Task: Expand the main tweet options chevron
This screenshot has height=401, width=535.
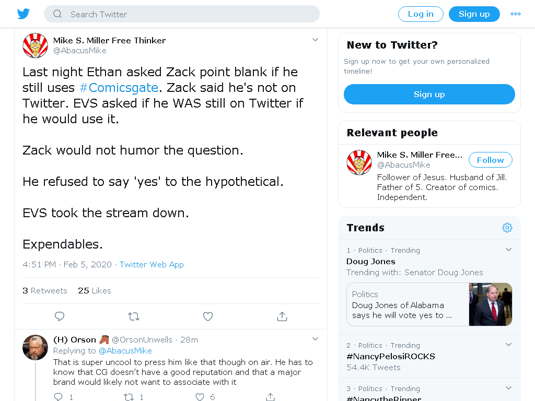Action: tap(315, 40)
